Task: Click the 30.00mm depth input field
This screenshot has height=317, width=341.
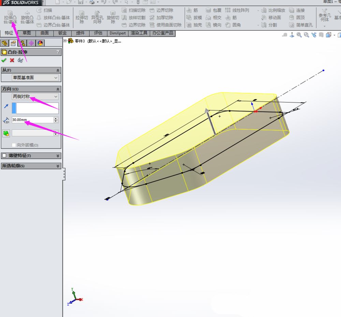Action: point(32,120)
